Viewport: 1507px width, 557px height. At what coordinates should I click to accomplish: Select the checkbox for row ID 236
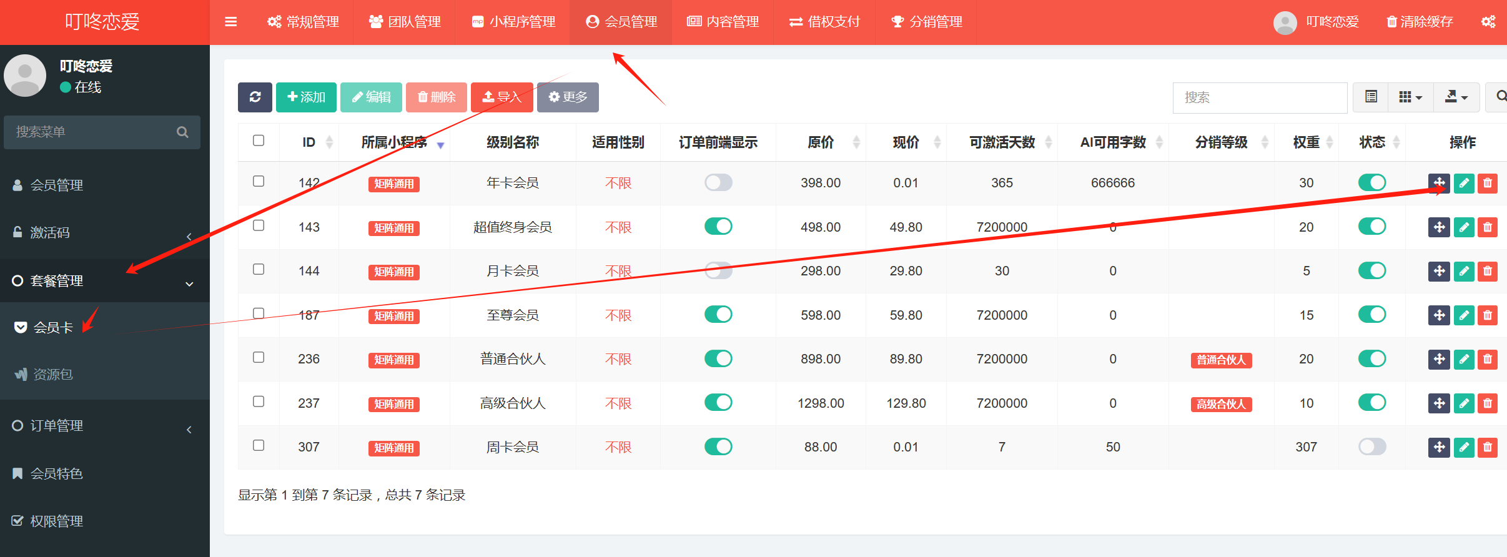tap(259, 357)
